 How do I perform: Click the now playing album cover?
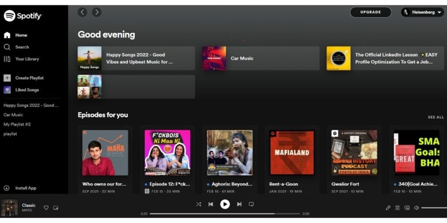click(x=10, y=208)
